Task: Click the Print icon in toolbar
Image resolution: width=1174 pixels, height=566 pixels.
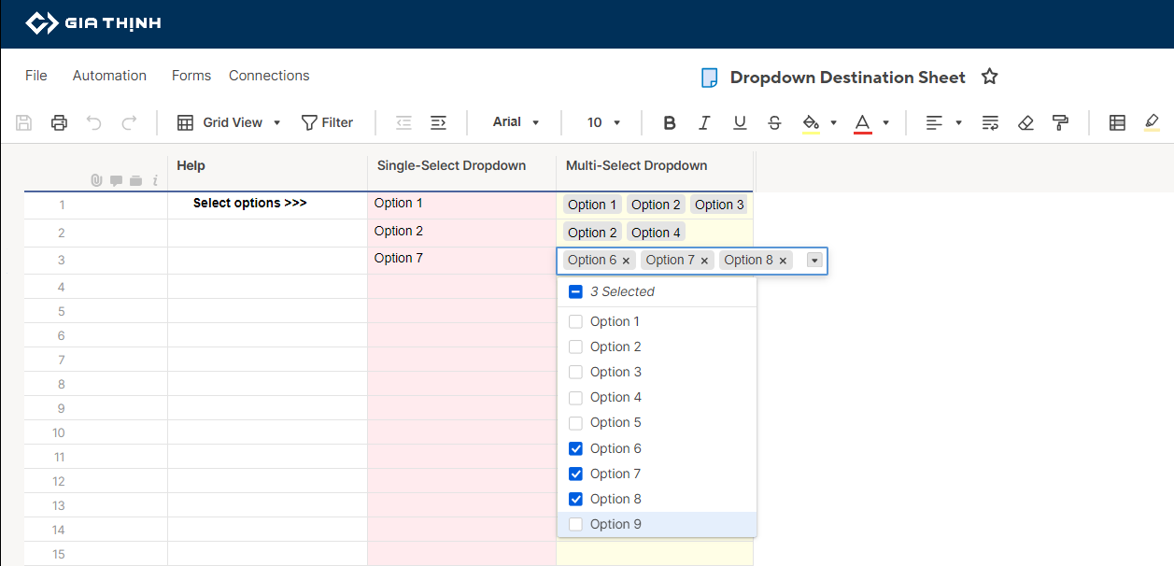Action: coord(59,122)
